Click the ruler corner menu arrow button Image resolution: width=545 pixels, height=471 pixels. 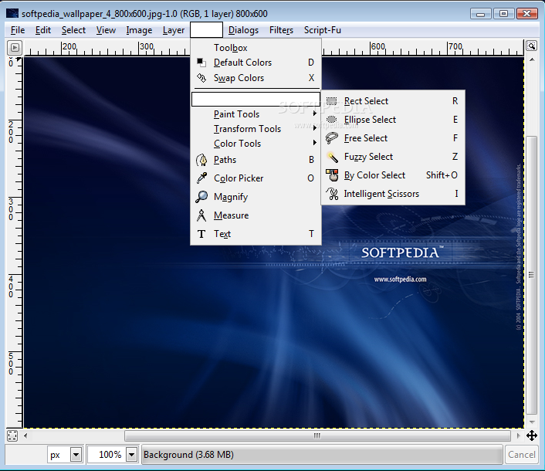(15, 48)
